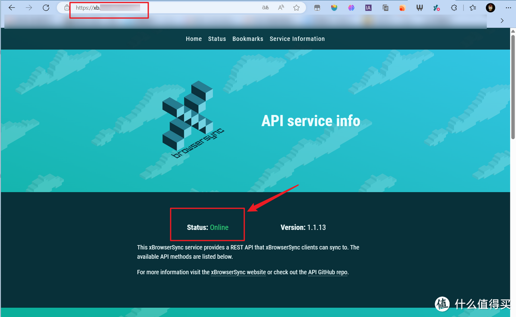Click the Version: 1.1.13 text
Image resolution: width=516 pixels, height=317 pixels.
pos(303,227)
